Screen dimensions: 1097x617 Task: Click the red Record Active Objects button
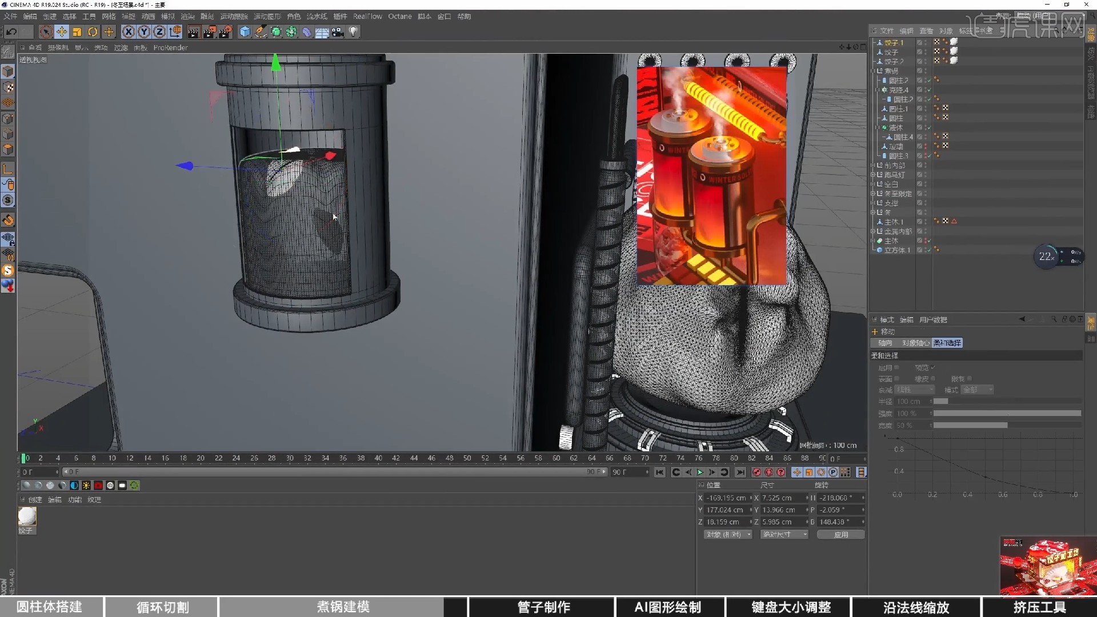point(756,472)
